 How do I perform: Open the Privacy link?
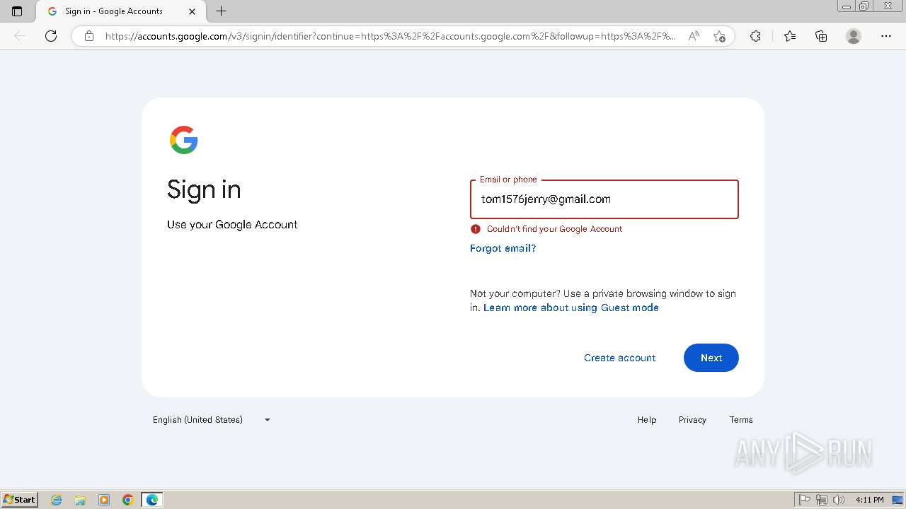pyautogui.click(x=692, y=420)
